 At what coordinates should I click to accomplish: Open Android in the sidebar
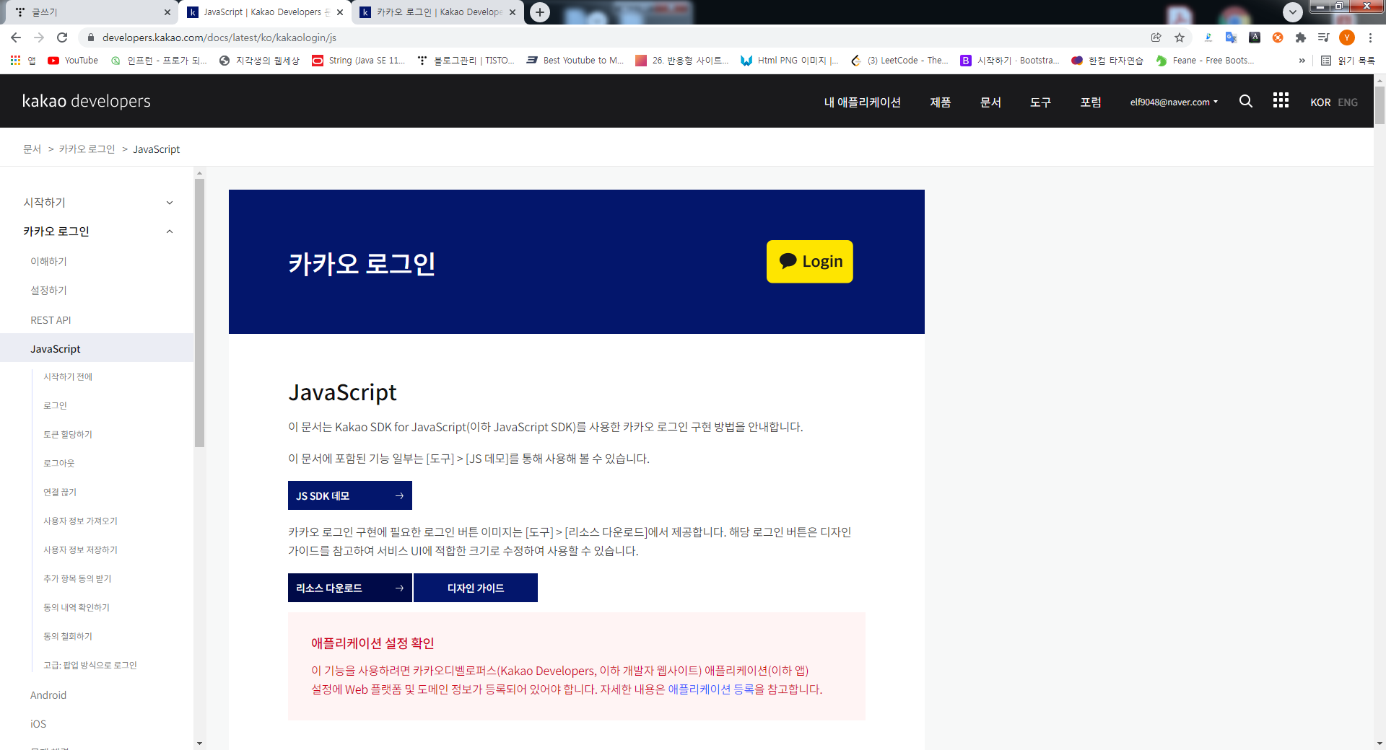coord(48,695)
